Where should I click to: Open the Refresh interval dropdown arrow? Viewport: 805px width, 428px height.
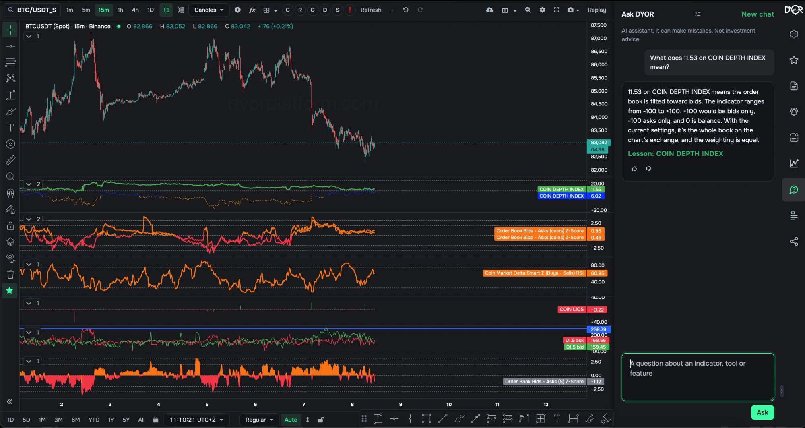(x=392, y=10)
